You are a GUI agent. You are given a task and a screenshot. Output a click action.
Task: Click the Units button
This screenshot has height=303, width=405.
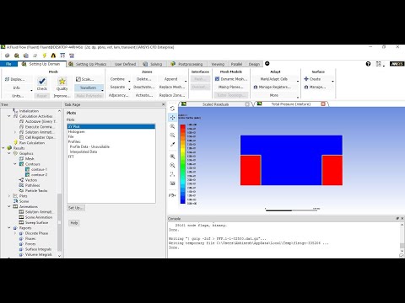18,96
